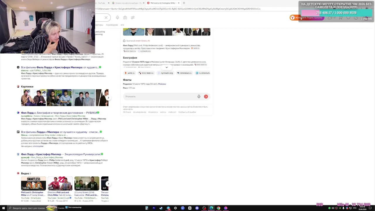Open the calculator taskbar icon
This screenshot has width=375, height=211.
146,208
